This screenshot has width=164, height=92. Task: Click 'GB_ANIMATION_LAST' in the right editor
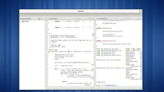[109, 24]
